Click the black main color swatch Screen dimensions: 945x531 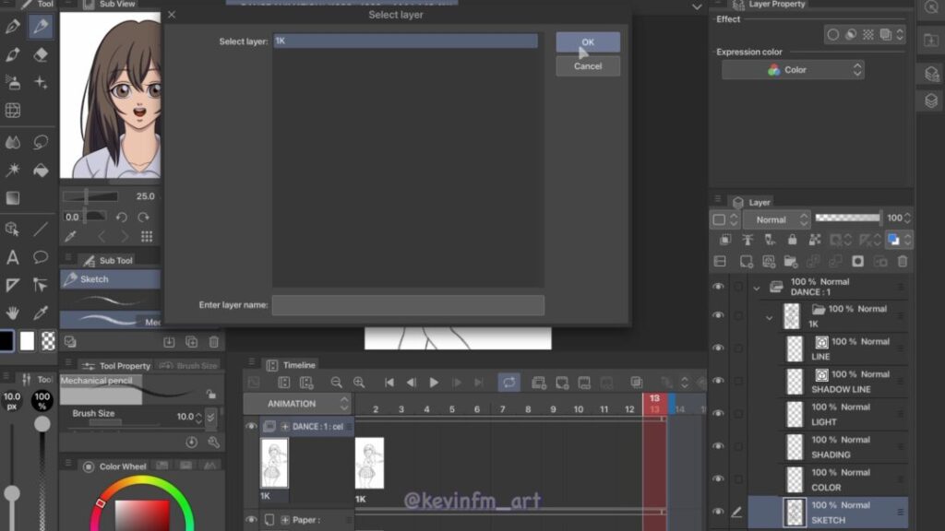click(x=6, y=341)
